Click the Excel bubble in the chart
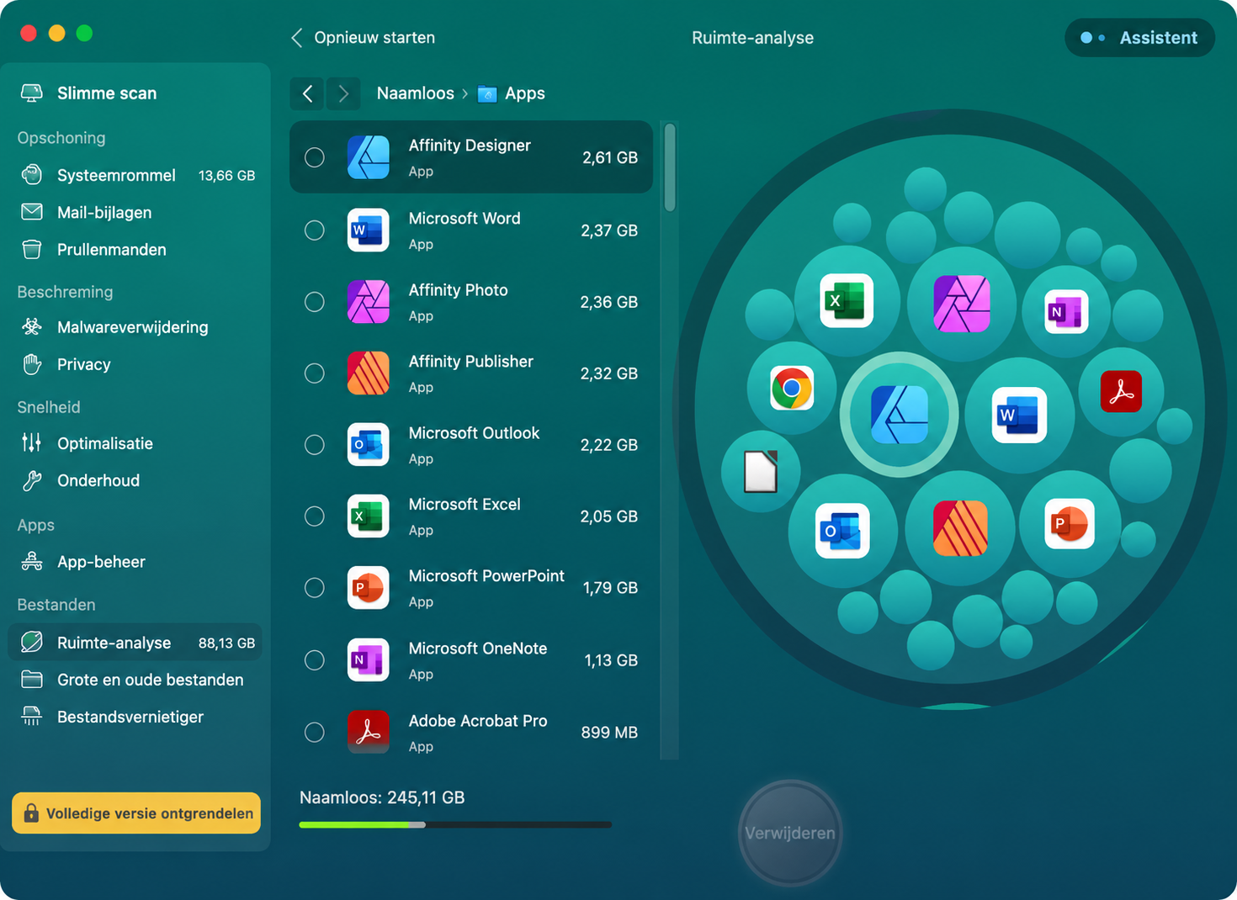Screen dimensions: 1237x900 tap(847, 300)
